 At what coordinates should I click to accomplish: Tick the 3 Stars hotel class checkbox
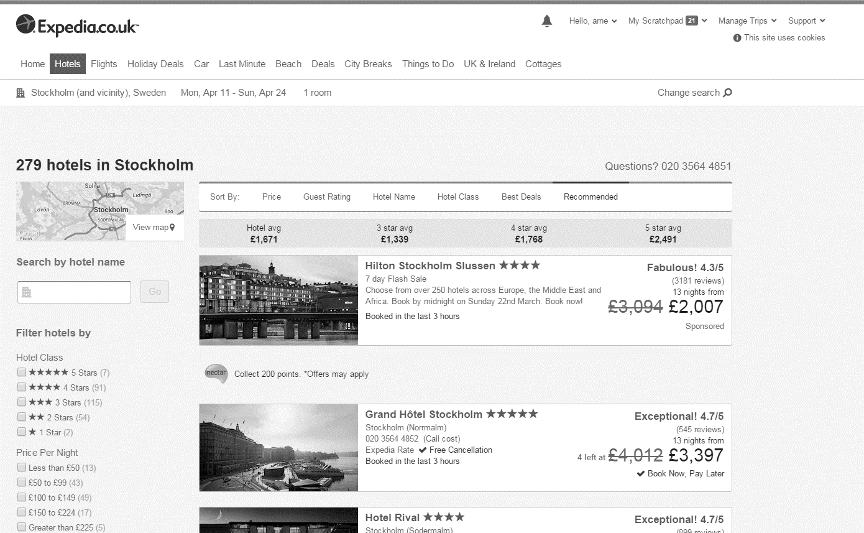22,402
